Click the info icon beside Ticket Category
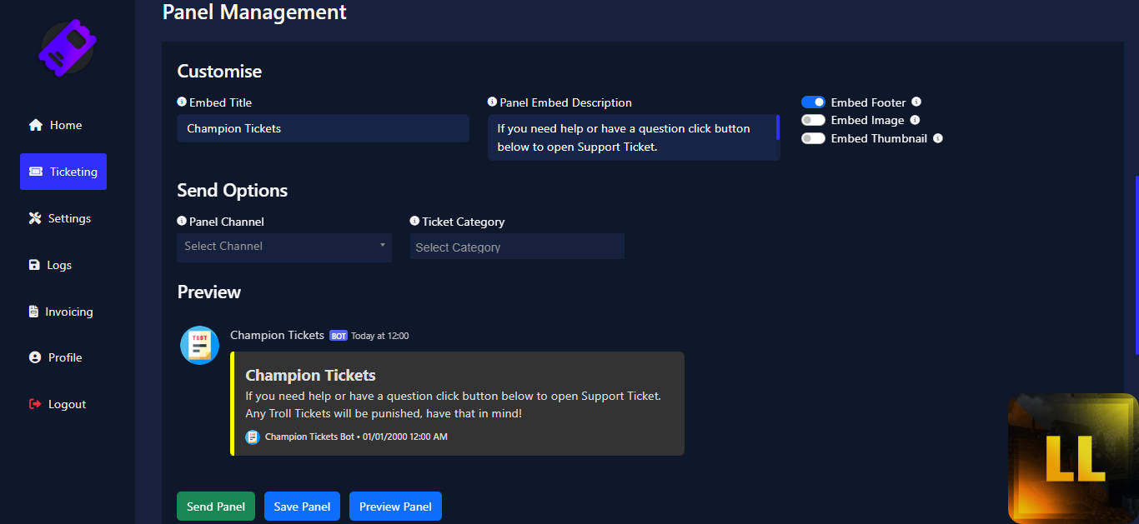 click(414, 221)
